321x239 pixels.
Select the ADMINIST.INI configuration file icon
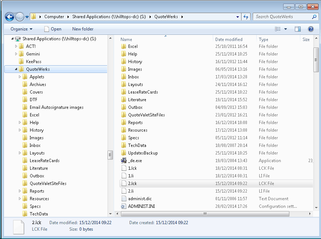click(123, 206)
